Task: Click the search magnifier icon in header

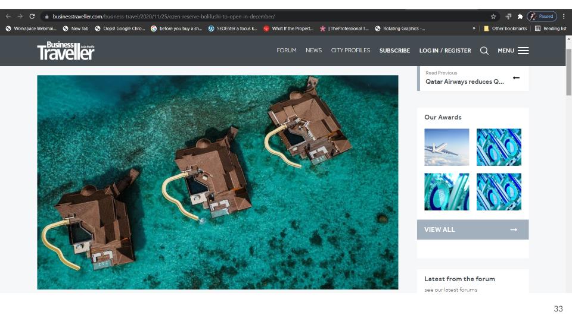Action: tap(484, 51)
